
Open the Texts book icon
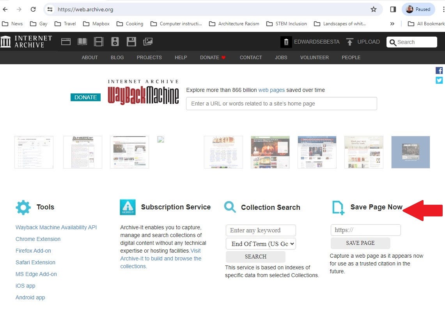82,42
